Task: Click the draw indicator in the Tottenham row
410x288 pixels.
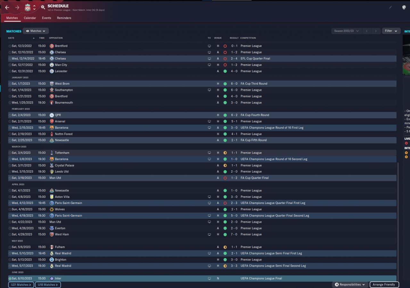Action: coord(225,153)
